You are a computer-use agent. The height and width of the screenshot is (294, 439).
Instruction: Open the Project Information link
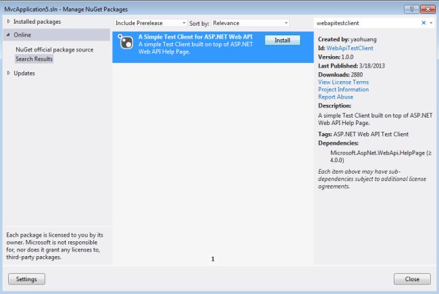(x=343, y=89)
